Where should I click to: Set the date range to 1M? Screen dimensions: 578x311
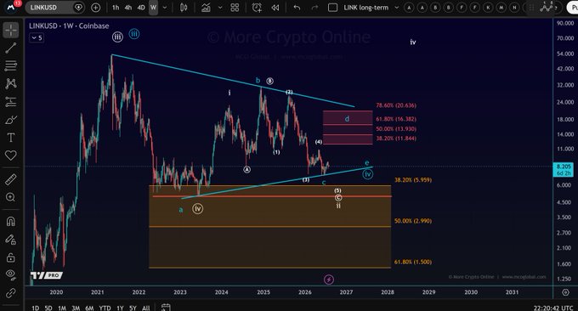[x=62, y=308]
